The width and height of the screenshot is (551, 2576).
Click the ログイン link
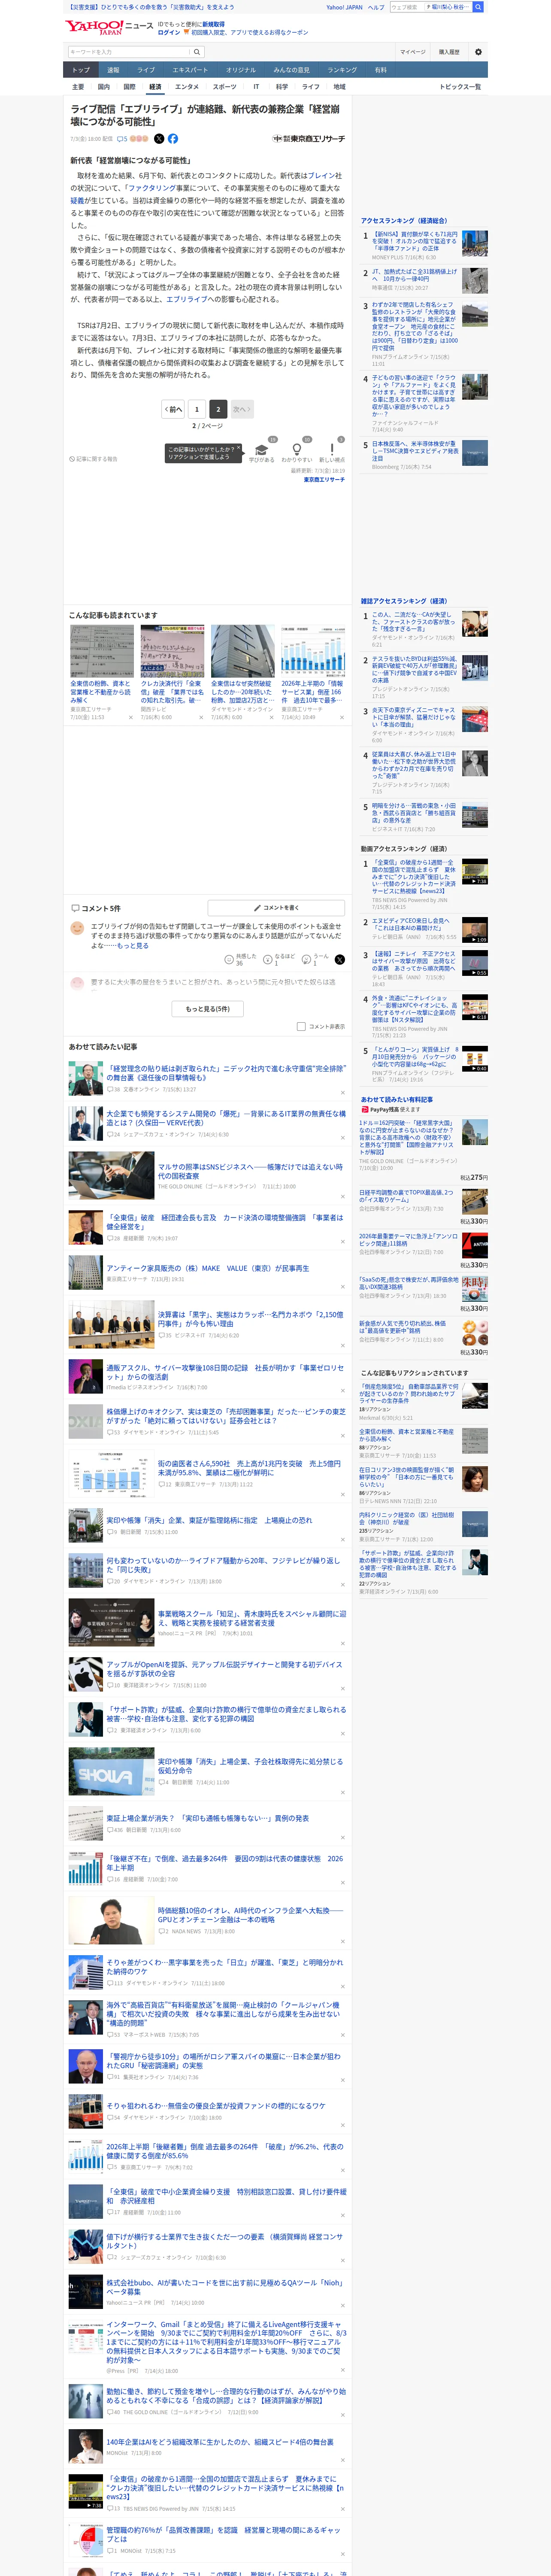(169, 32)
